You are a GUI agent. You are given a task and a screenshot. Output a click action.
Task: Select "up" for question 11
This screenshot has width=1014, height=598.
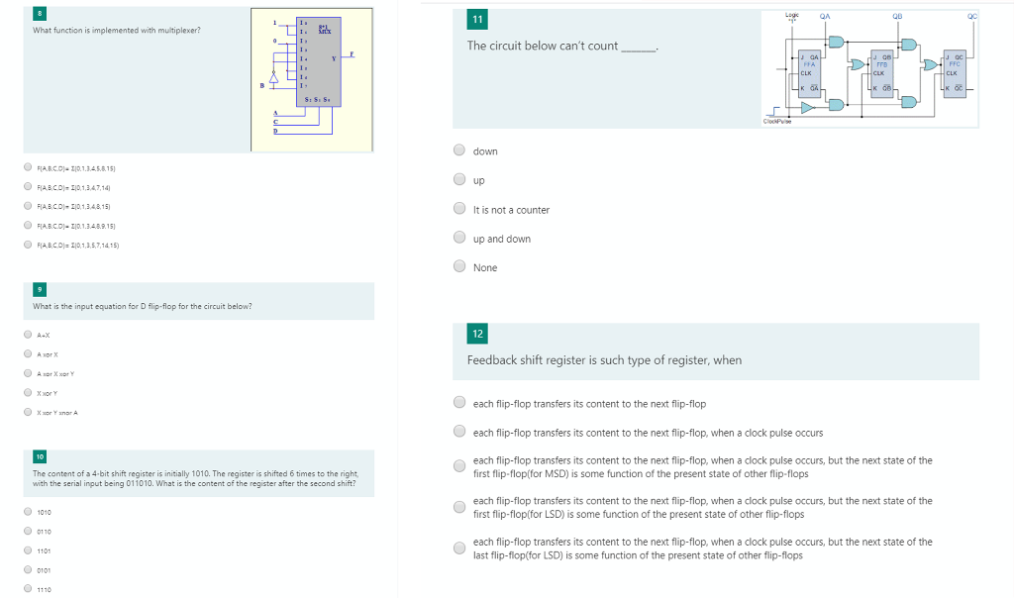(459, 177)
